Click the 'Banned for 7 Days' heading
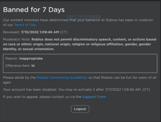Viewport: 161px width, 122px height. tap(34, 10)
